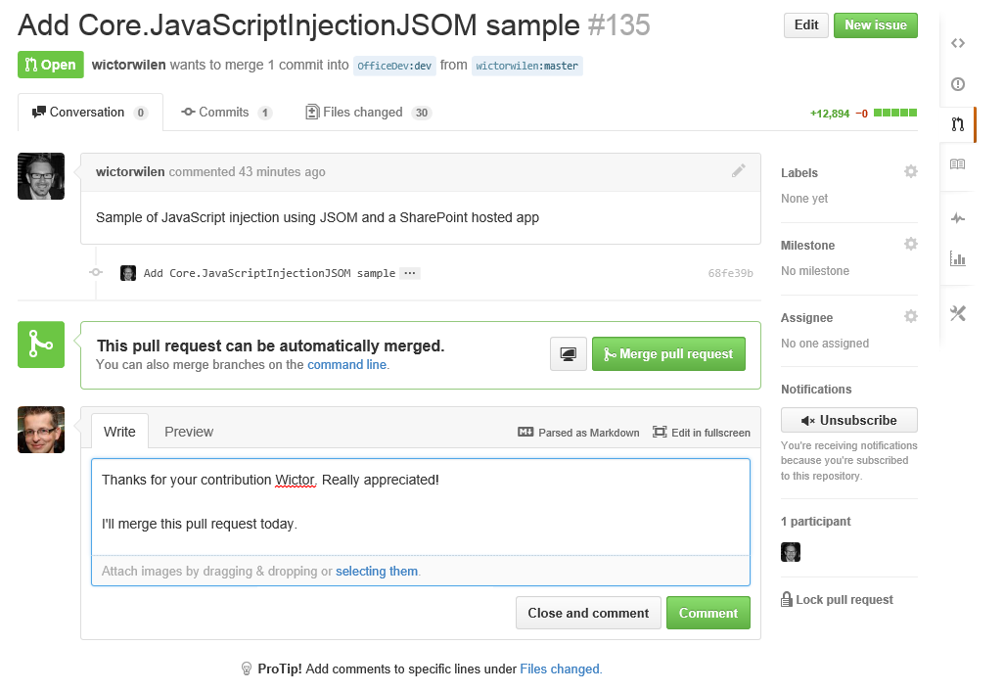Click the open-in-desktop monitor icon button
Viewport: 1004px width, 692px height.
point(569,354)
